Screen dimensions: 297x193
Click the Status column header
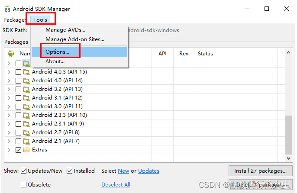[x=205, y=54]
